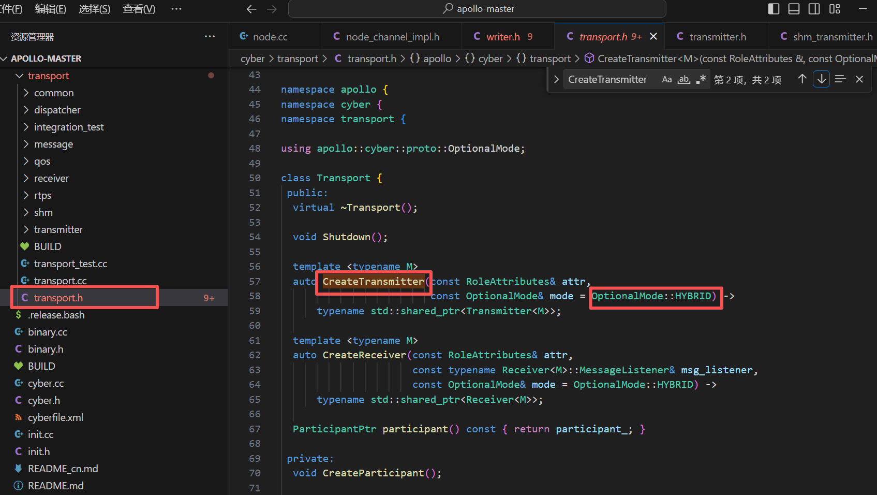Go forward in navigation history
The width and height of the screenshot is (877, 495).
click(x=272, y=9)
